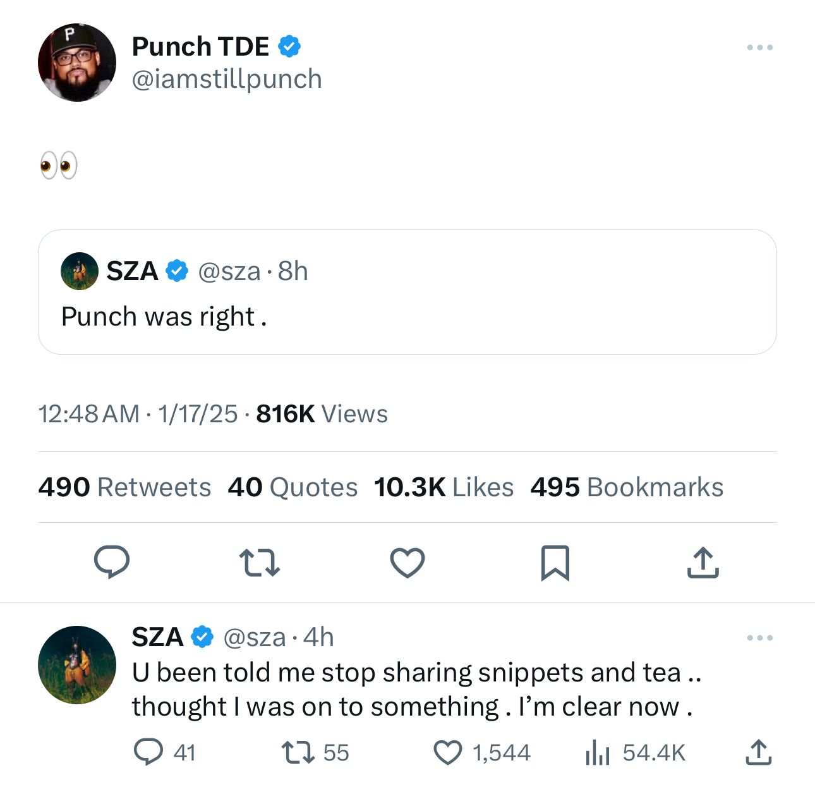
Task: Go to the @iamstillpunch handle
Action: [227, 80]
